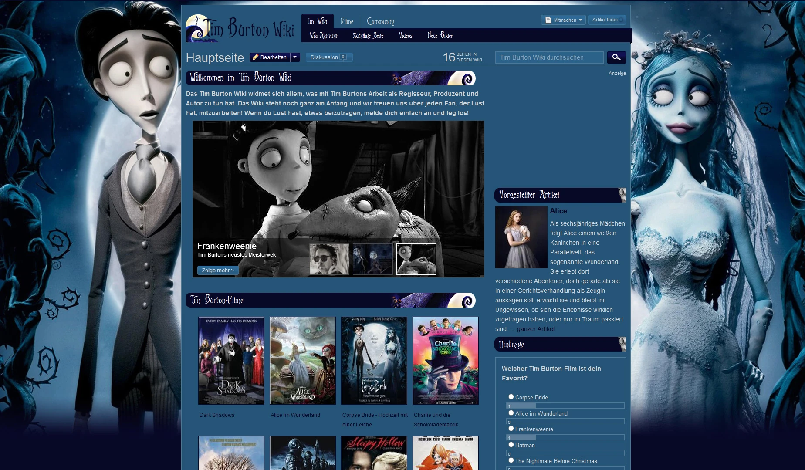Image resolution: width=805 pixels, height=470 pixels.
Task: Open Charlie und die Schokoladenfabrik text link
Action: 436,420
